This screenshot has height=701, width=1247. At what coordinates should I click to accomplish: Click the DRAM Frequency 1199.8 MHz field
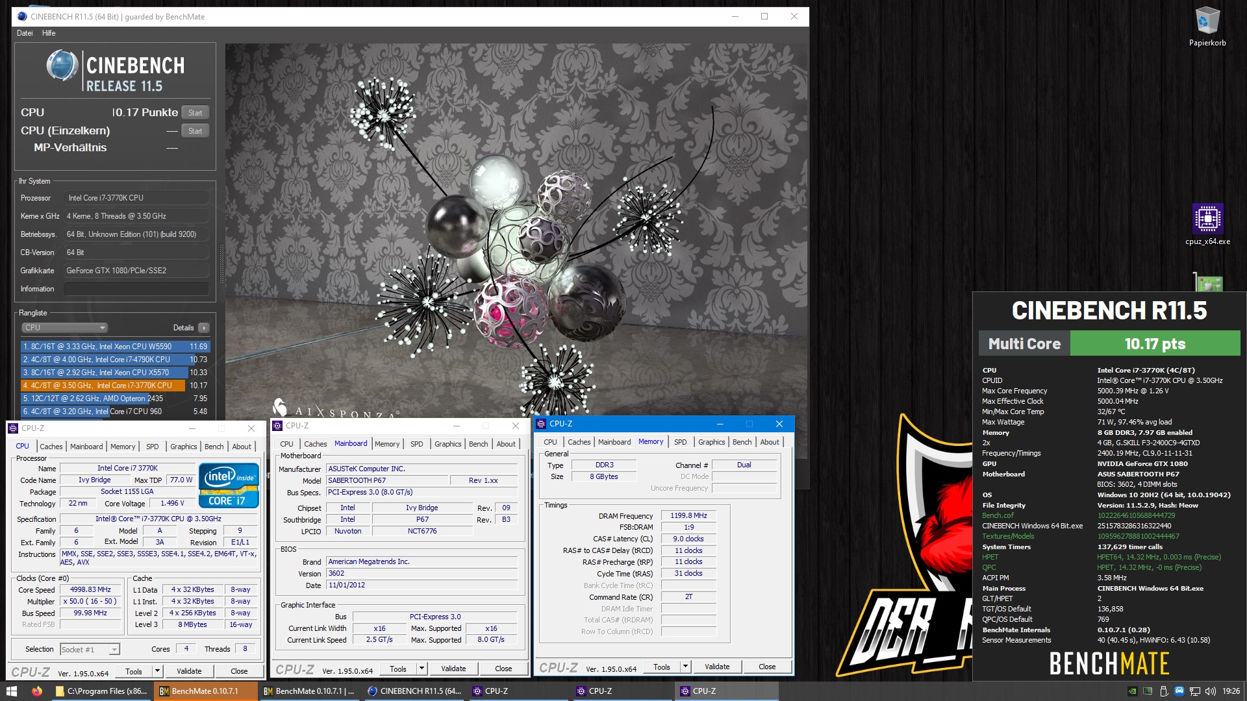coord(688,515)
